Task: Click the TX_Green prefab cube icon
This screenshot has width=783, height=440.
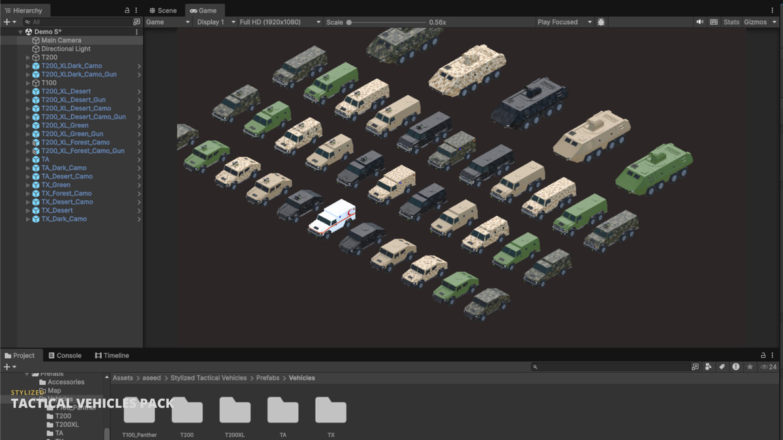Action: [x=36, y=184]
